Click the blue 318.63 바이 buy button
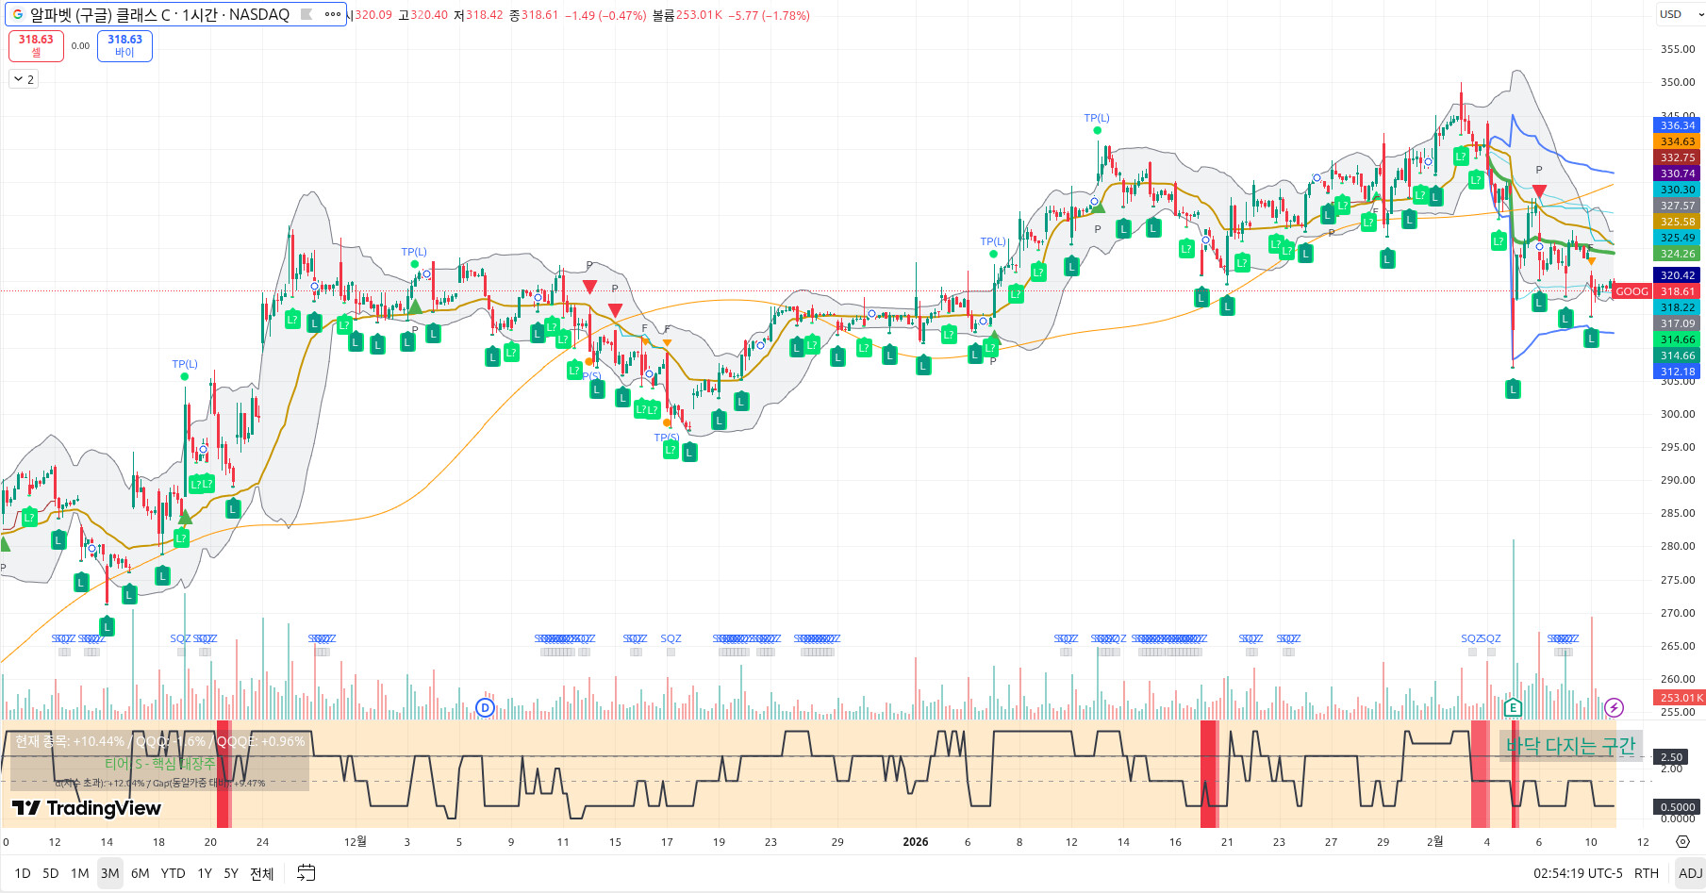The image size is (1706, 893). [124, 45]
